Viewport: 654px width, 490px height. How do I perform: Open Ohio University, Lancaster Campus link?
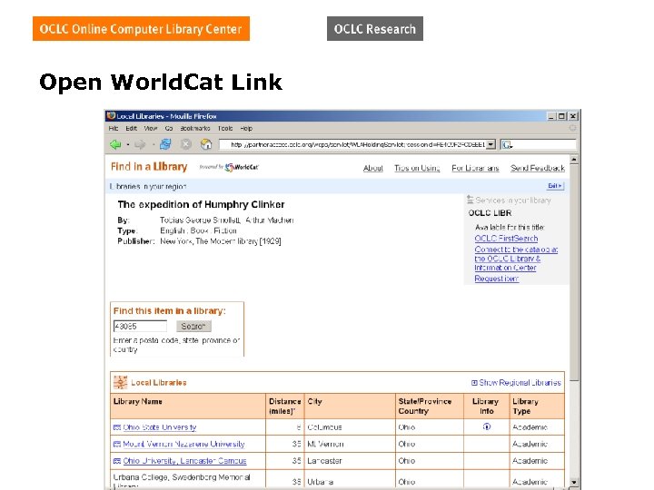[184, 461]
